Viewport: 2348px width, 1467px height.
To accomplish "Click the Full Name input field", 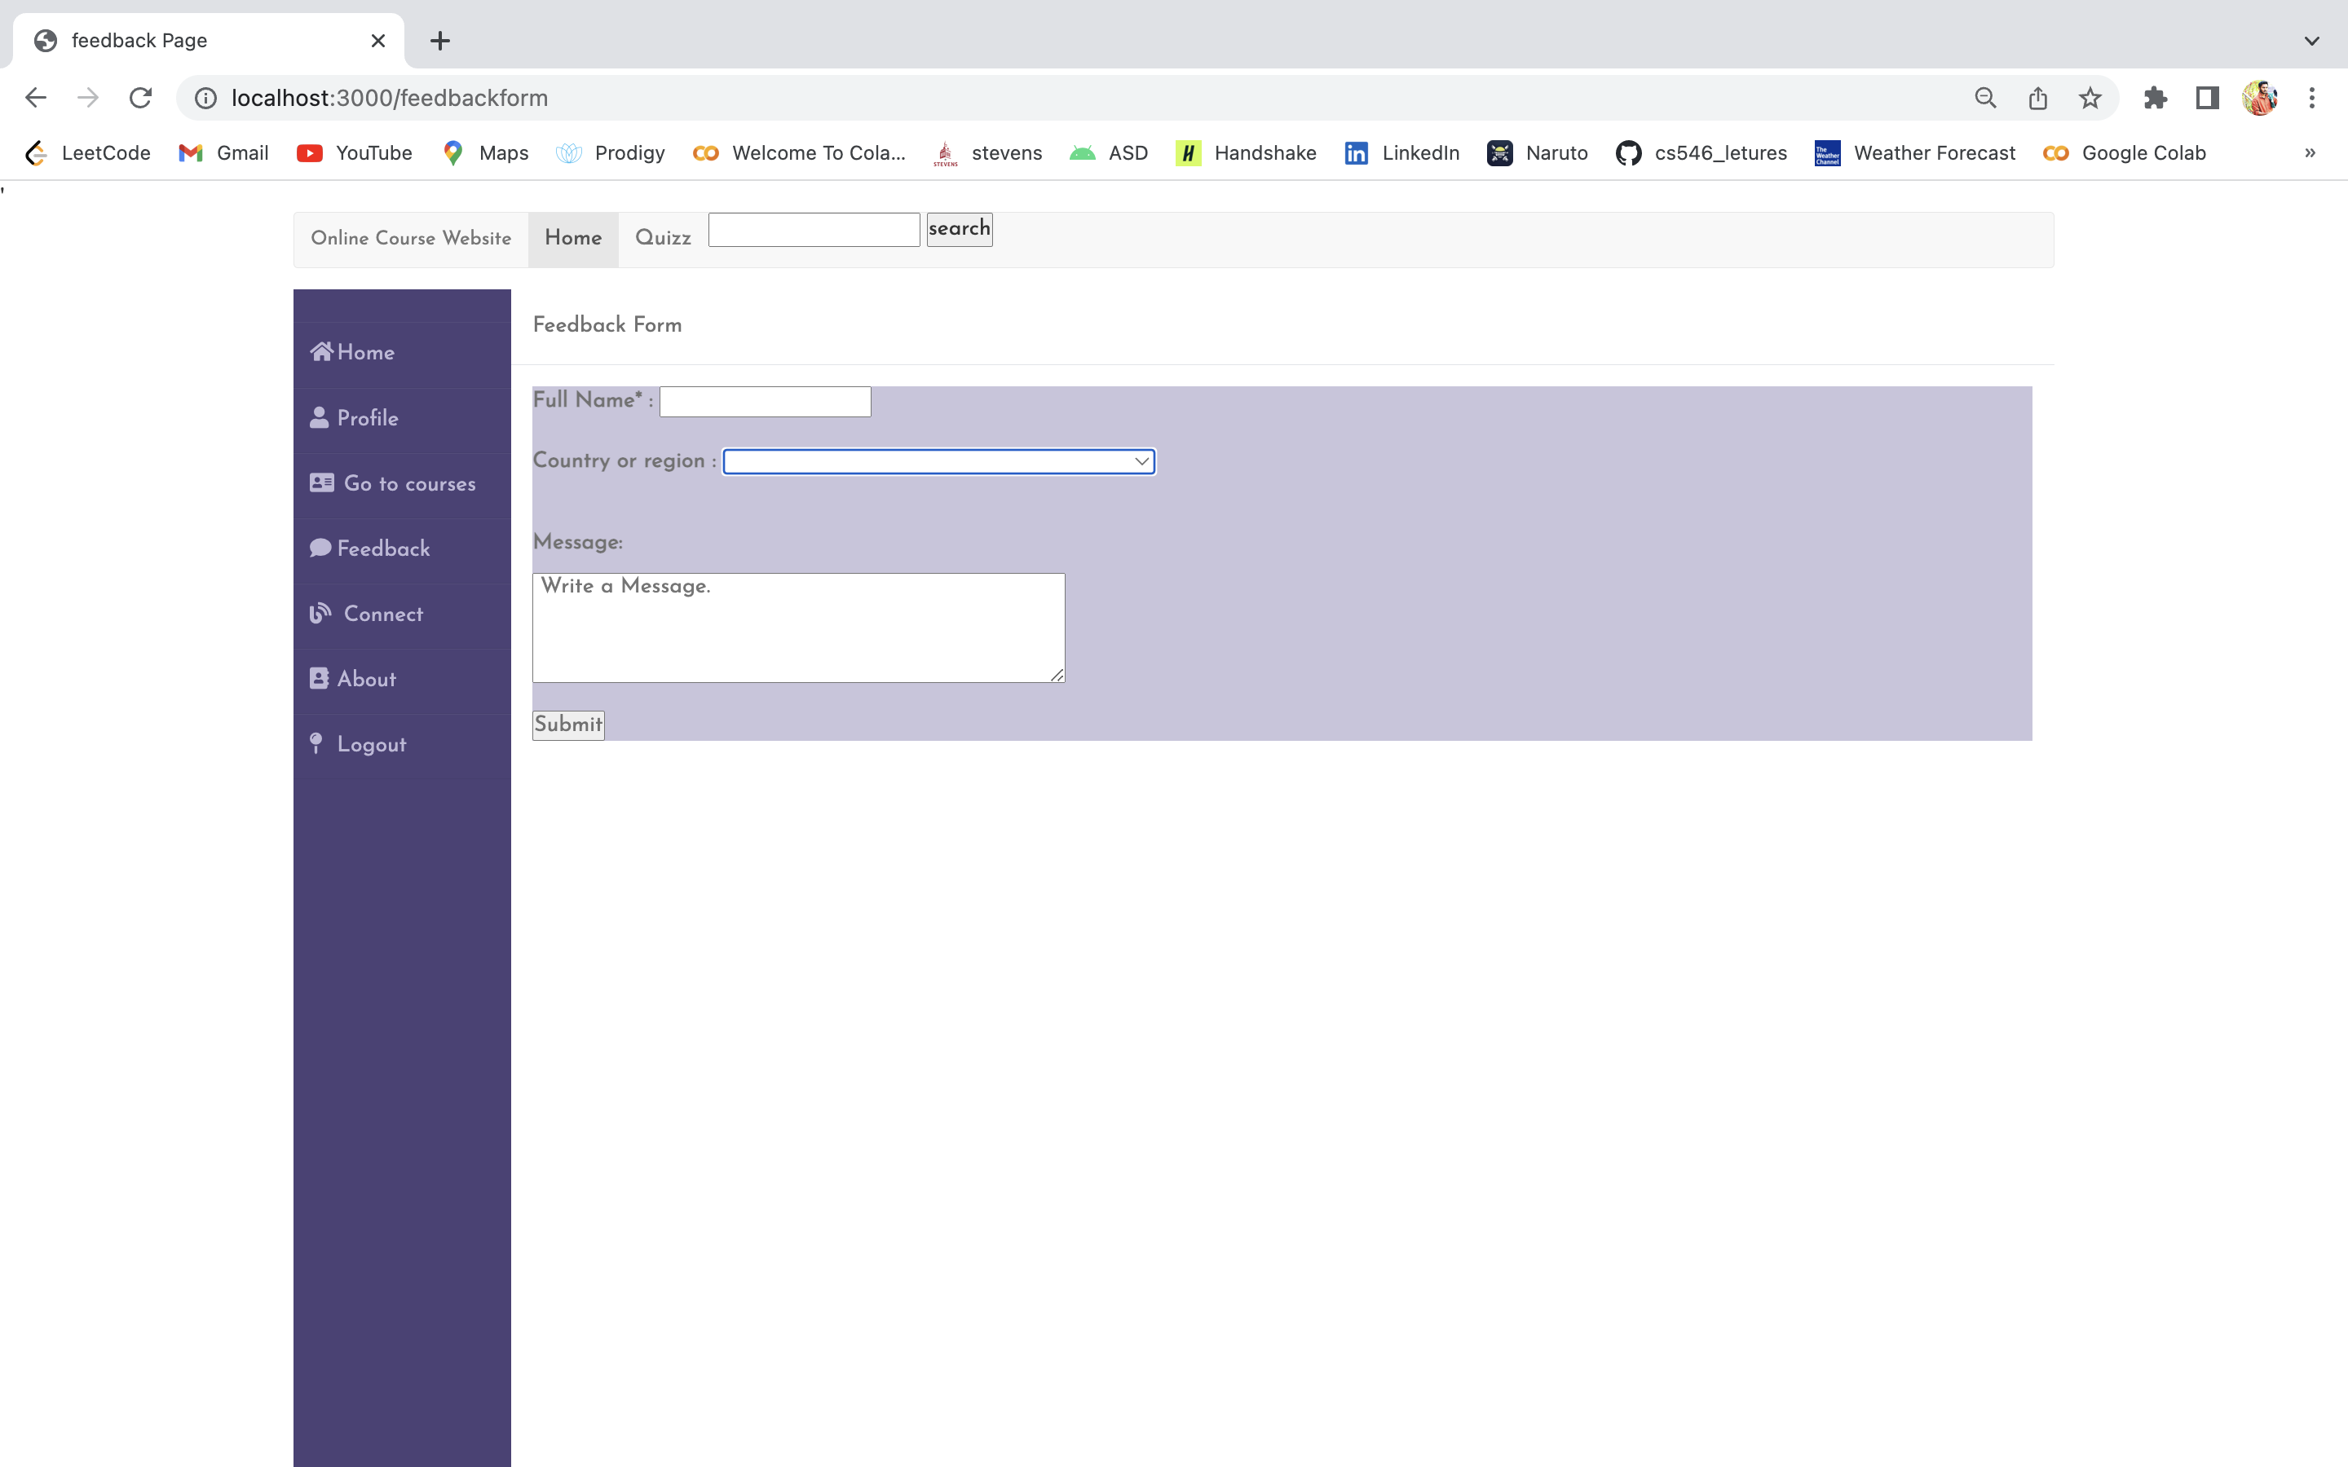I will pyautogui.click(x=764, y=401).
